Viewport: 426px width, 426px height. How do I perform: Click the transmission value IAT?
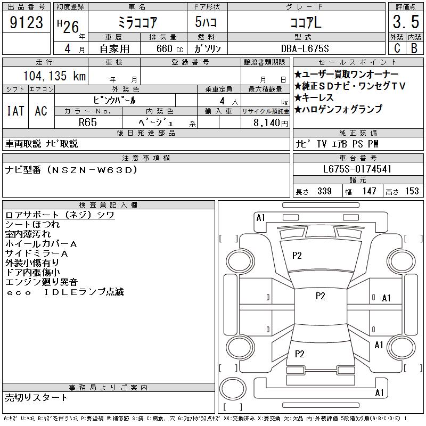tap(15, 111)
